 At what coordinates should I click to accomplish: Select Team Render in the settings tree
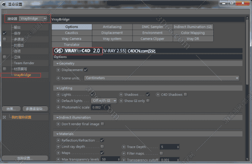click(24, 63)
